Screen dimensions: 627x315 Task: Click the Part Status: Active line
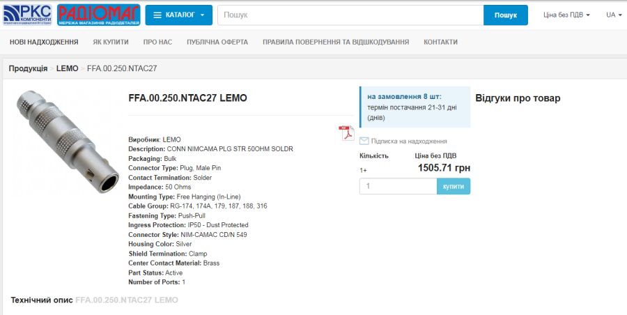click(x=155, y=272)
